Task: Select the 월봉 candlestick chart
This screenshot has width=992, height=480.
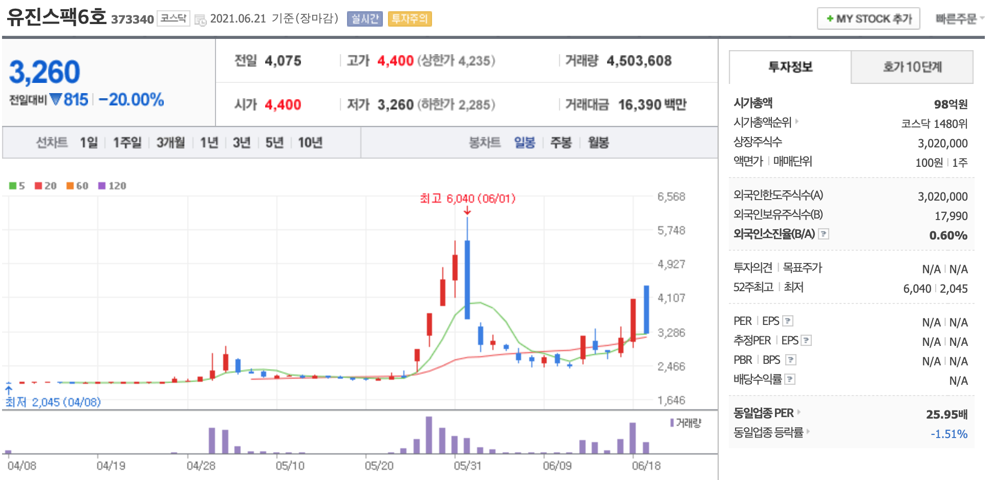Action: (598, 142)
